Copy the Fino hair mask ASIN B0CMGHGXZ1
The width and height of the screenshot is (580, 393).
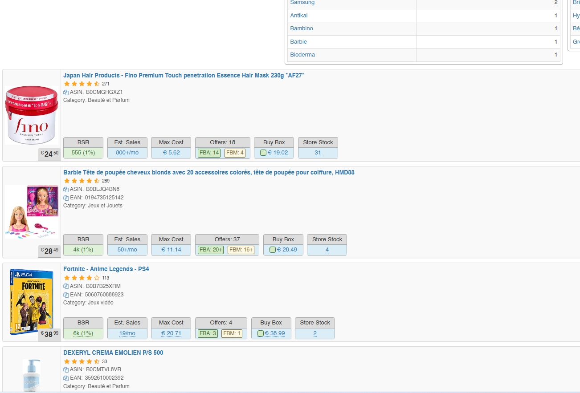coord(66,93)
